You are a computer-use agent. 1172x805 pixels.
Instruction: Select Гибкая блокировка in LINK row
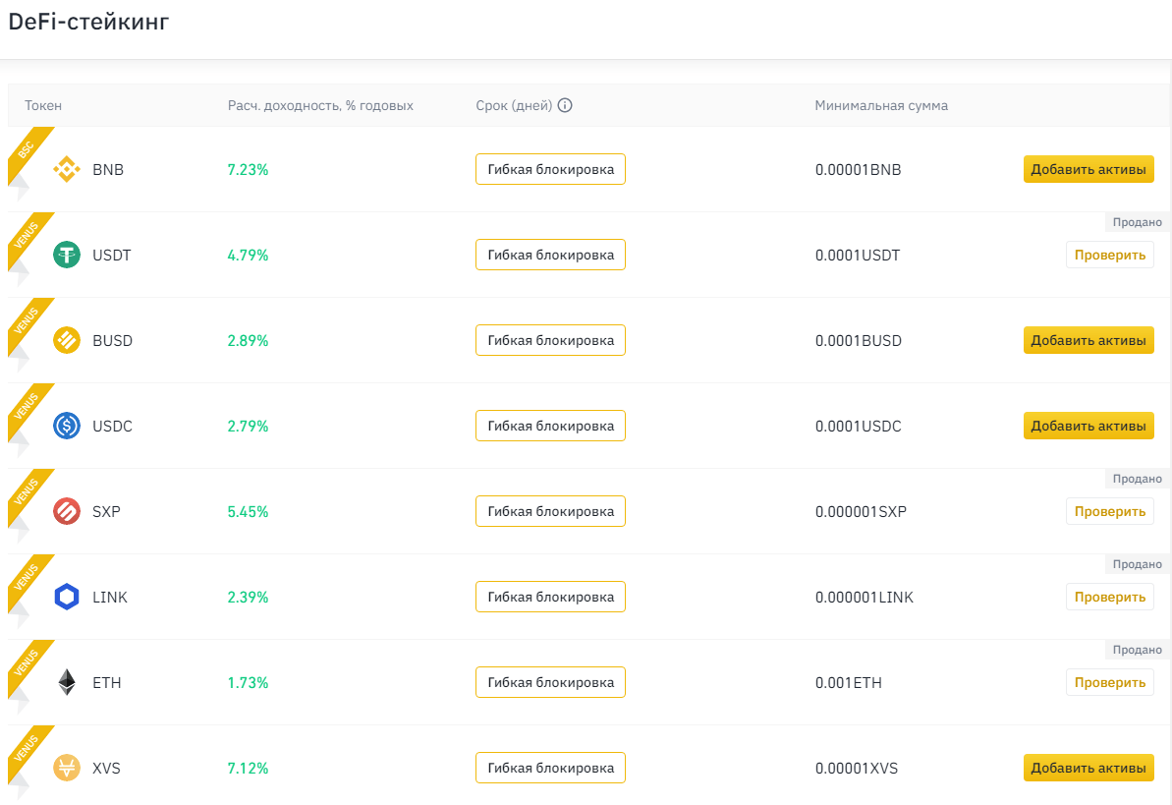point(550,597)
